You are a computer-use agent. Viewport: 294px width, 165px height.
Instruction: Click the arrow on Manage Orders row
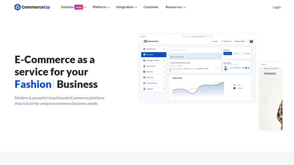tap(164, 60)
